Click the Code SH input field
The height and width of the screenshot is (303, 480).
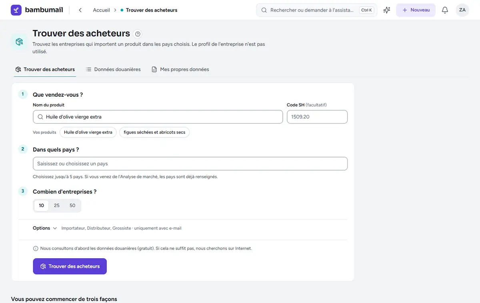(x=317, y=117)
